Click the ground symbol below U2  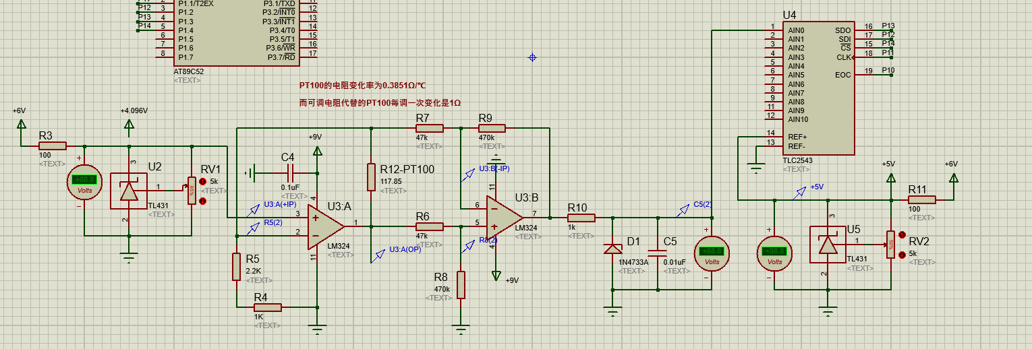tap(128, 256)
